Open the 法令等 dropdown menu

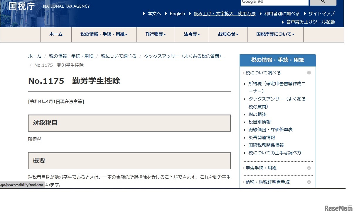[192, 34]
